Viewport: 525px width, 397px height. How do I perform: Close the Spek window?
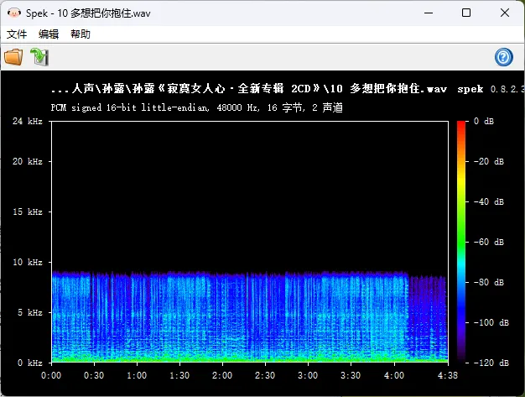pyautogui.click(x=505, y=13)
